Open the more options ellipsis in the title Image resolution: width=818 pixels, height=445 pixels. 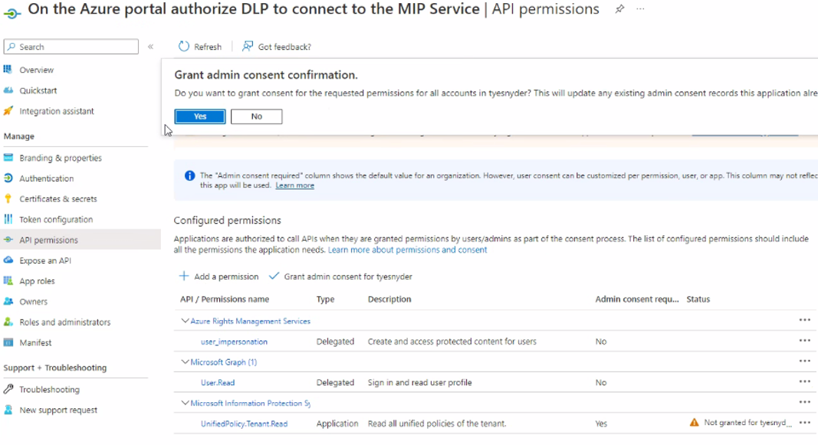[640, 9]
